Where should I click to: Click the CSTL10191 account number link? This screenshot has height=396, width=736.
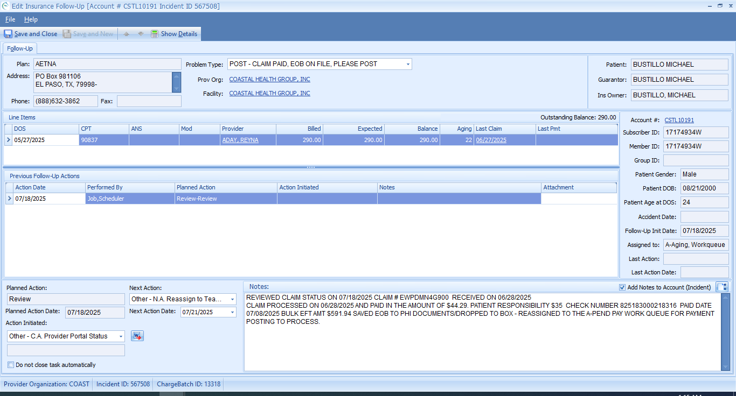point(679,120)
